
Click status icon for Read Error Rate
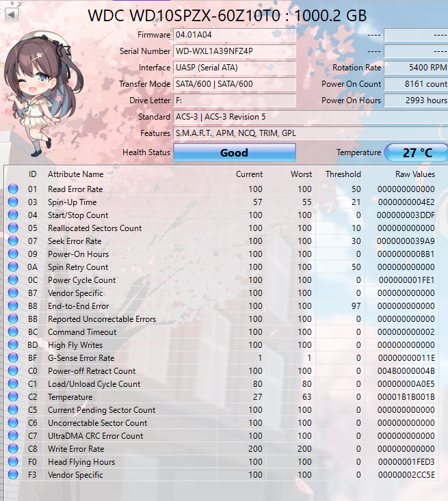pyautogui.click(x=13, y=189)
